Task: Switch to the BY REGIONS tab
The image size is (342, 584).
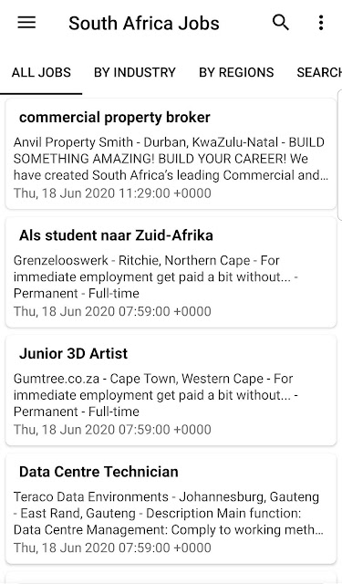Action: click(x=236, y=72)
